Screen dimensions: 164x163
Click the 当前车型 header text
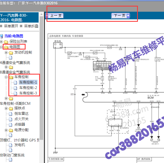point(29,3)
